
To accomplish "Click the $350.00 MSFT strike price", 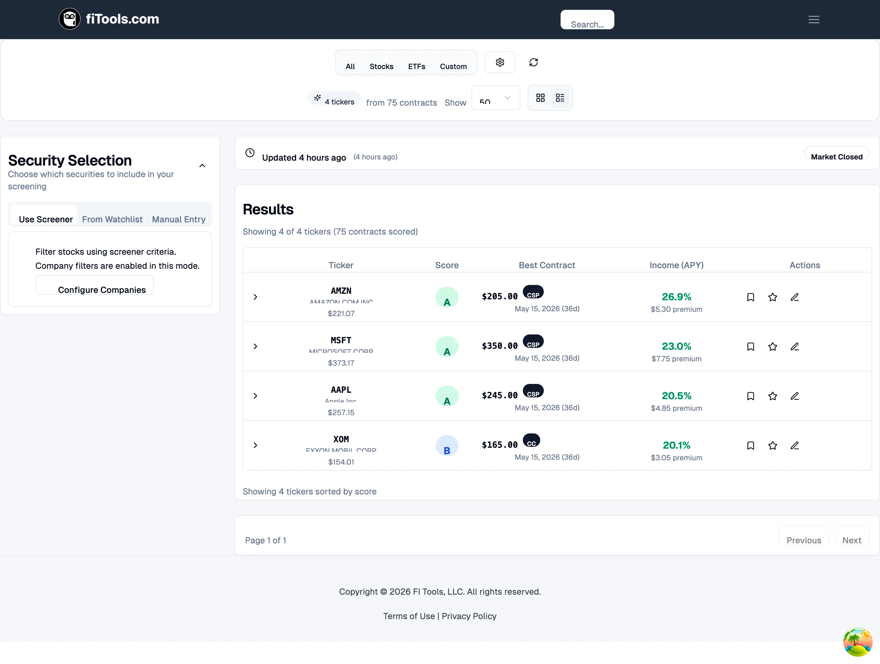I will 500,346.
